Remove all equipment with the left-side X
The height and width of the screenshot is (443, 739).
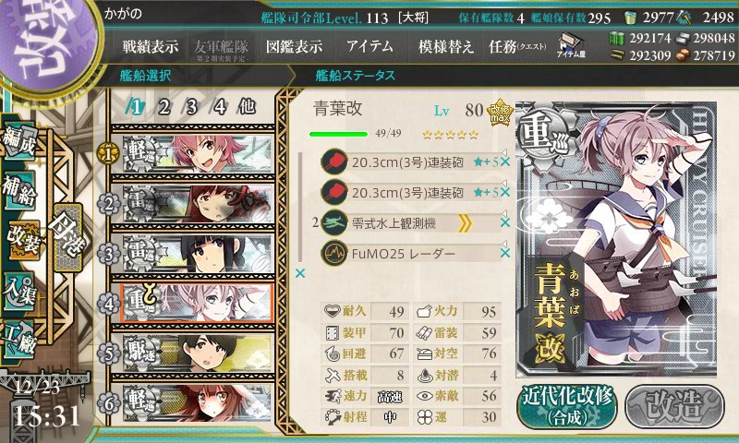coord(299,273)
